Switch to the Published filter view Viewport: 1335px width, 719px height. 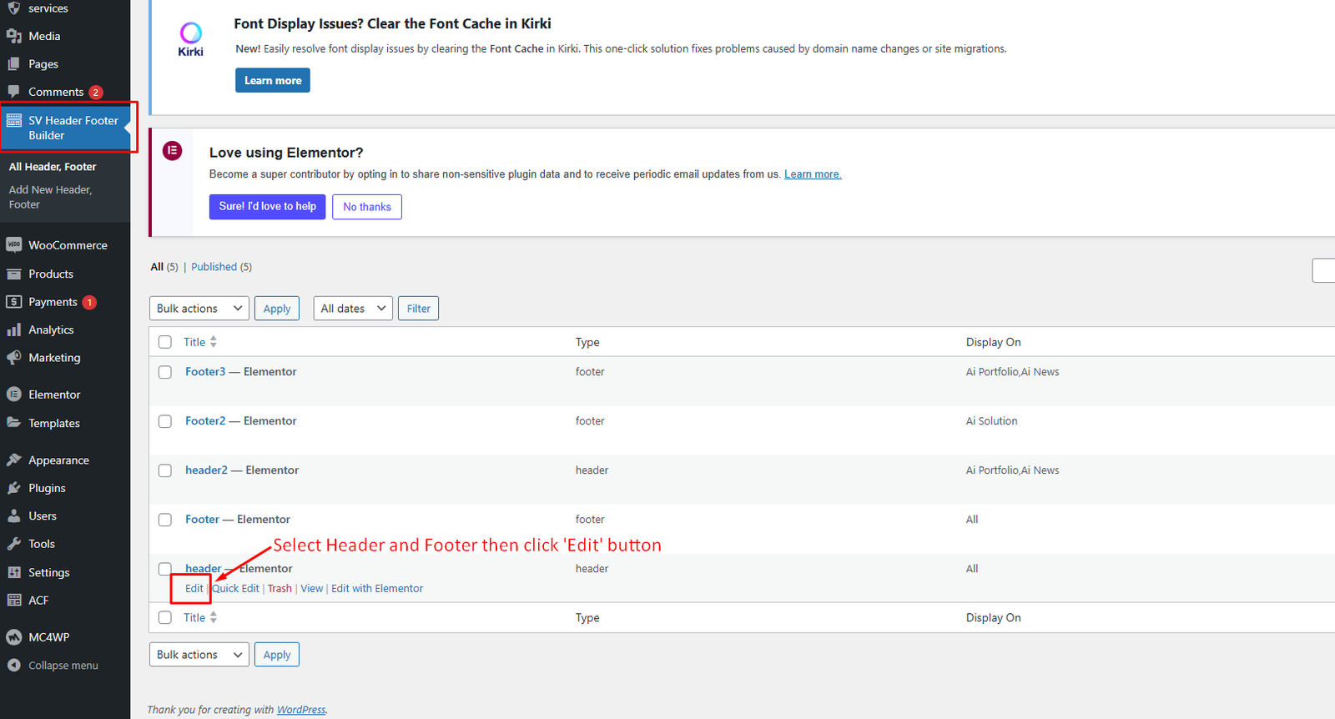click(214, 267)
